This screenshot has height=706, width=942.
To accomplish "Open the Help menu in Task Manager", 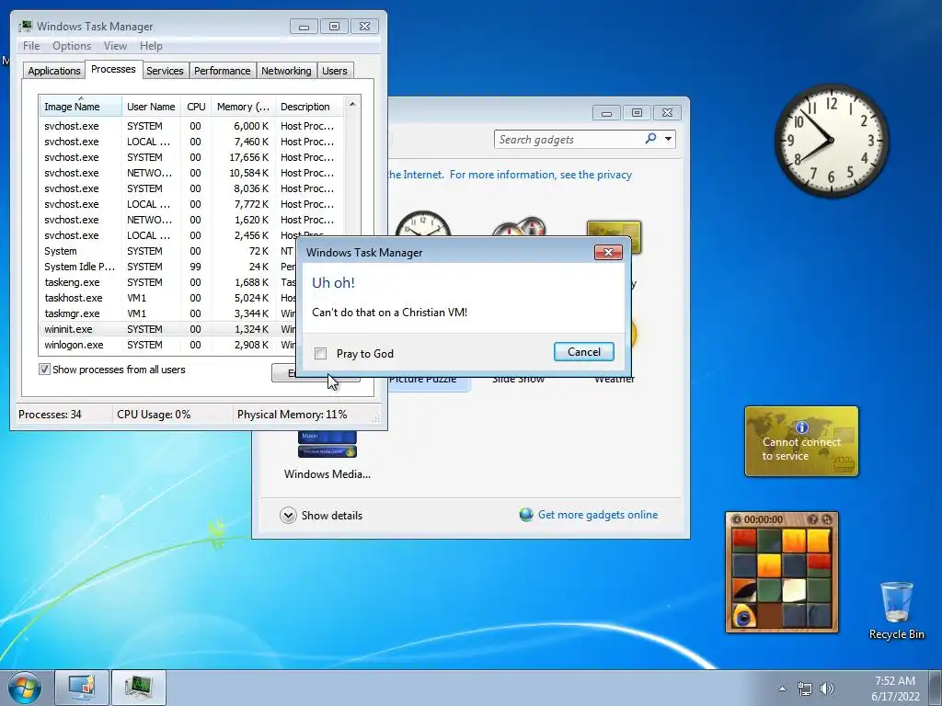I will coord(151,46).
